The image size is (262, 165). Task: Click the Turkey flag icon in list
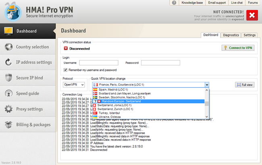[x=95, y=113]
